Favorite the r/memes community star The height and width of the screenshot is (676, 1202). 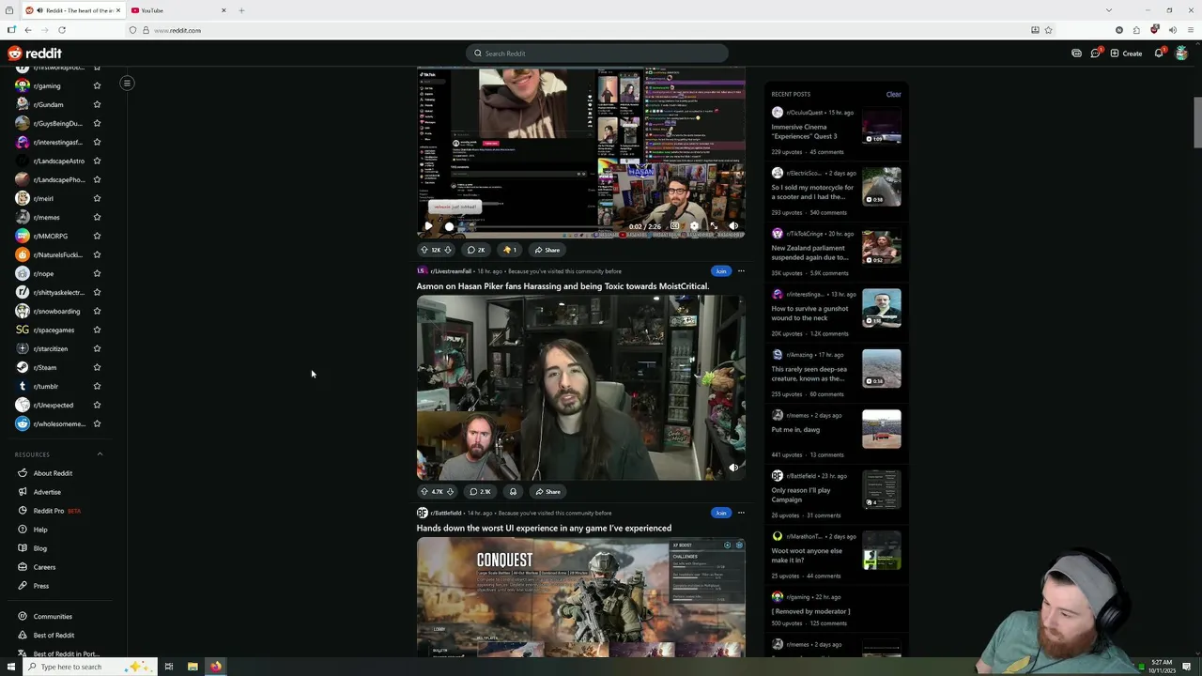(97, 217)
